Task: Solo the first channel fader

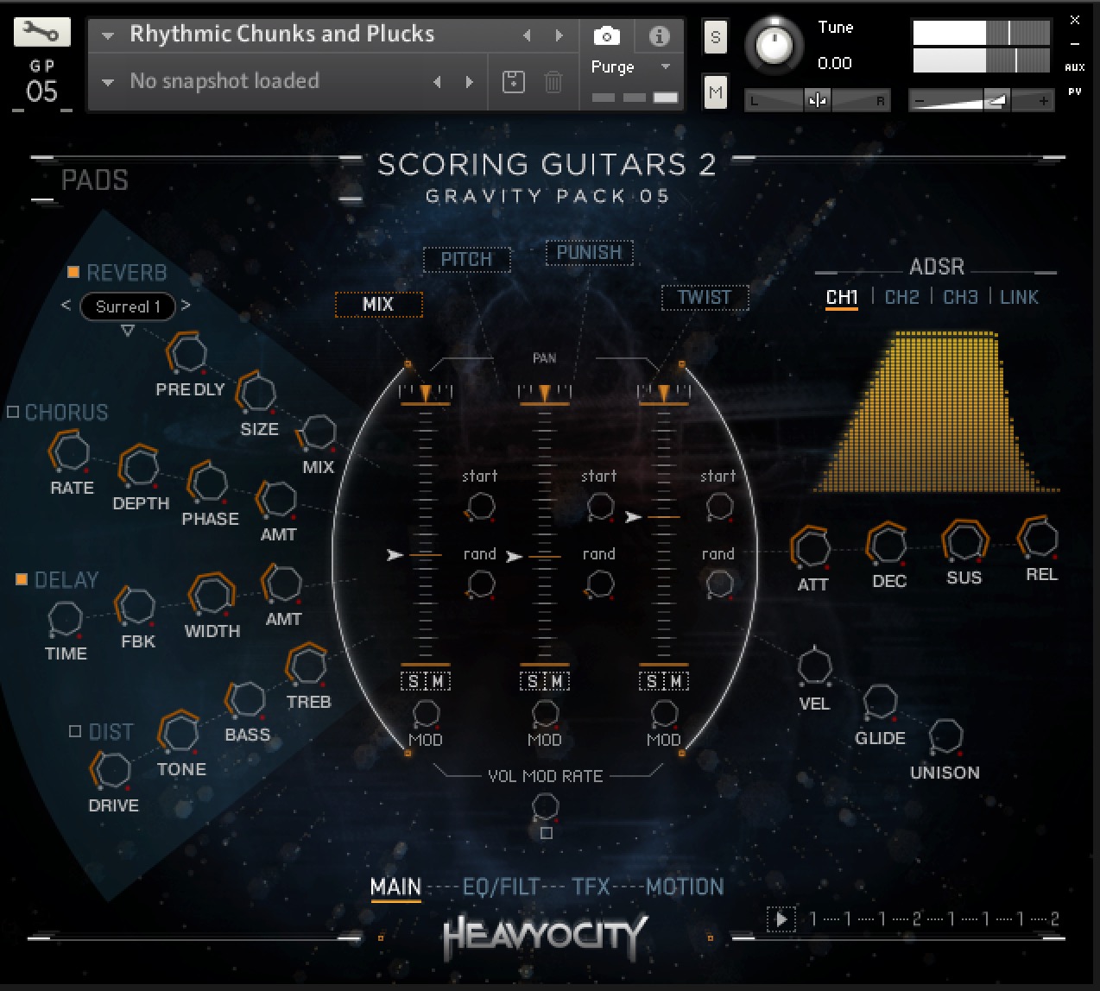Action: click(414, 682)
